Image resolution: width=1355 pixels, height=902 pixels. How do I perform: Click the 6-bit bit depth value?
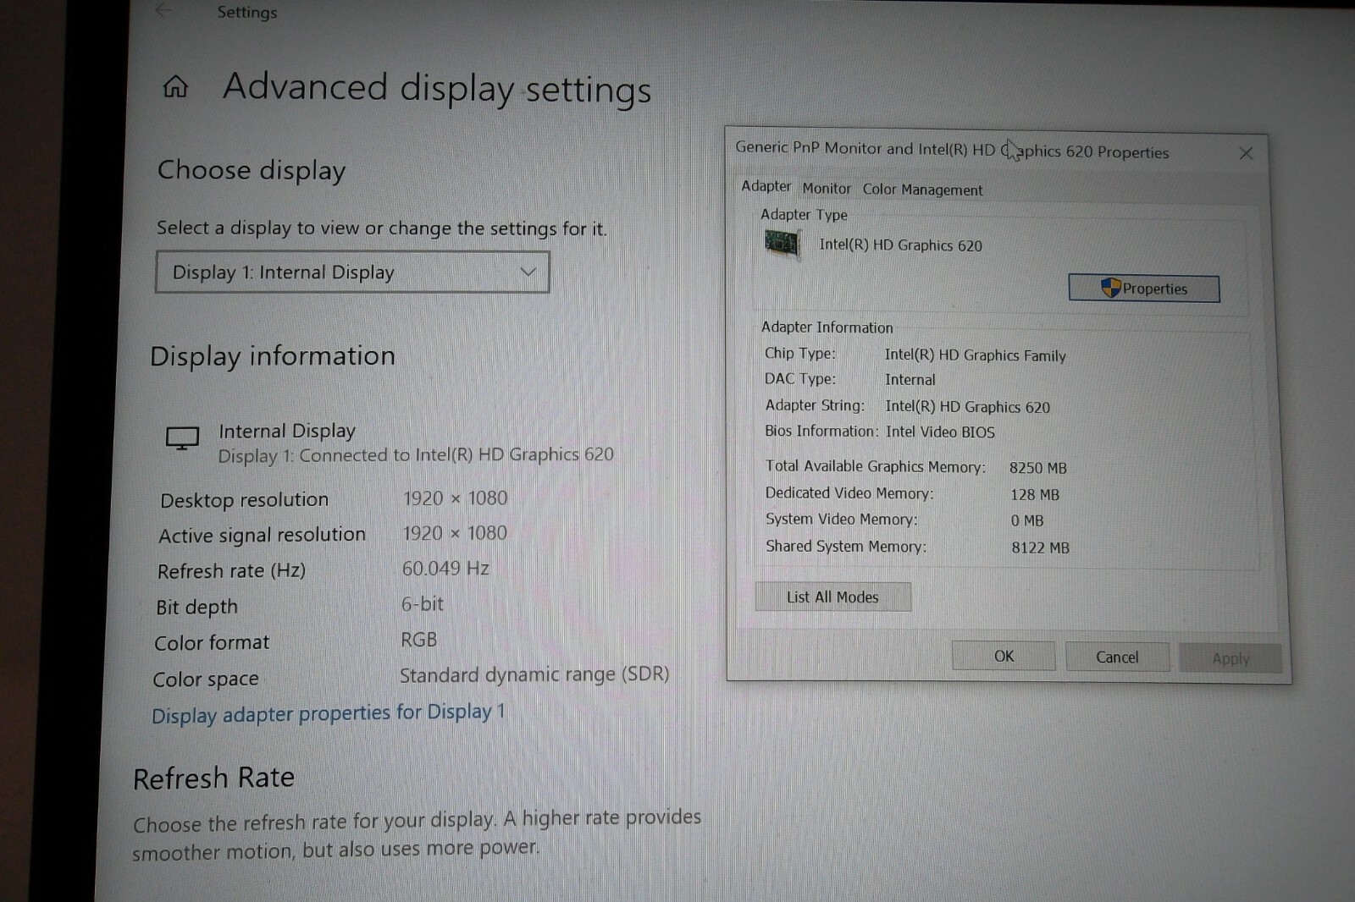tap(422, 604)
